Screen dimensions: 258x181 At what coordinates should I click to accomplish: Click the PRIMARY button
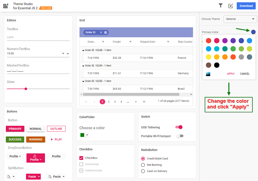pos(15,129)
